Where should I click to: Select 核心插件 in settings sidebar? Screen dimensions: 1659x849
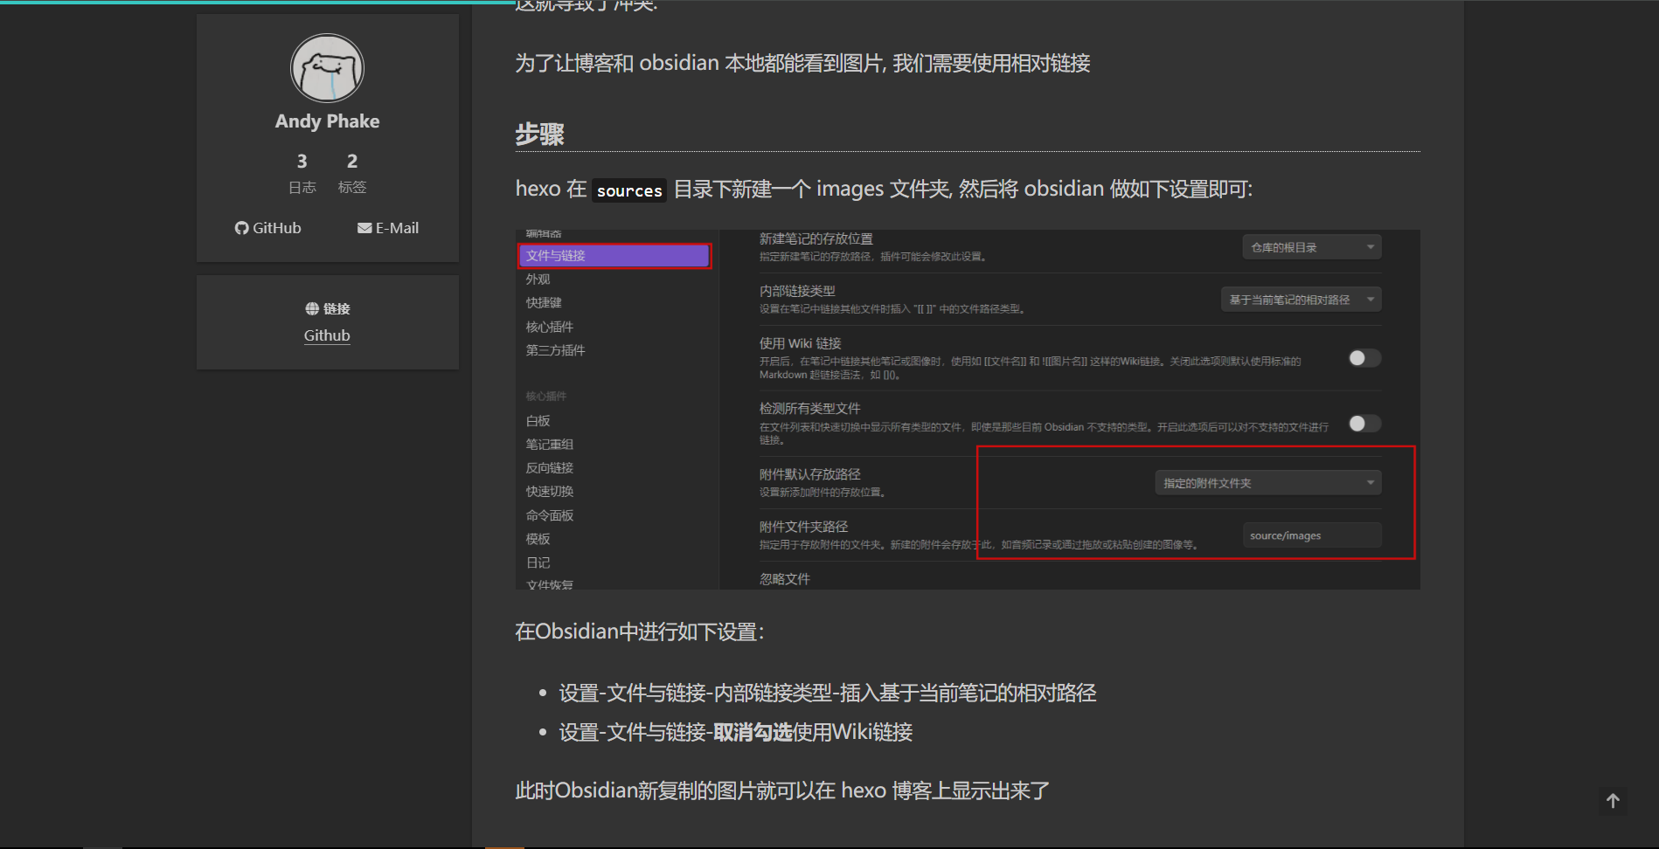tap(550, 327)
